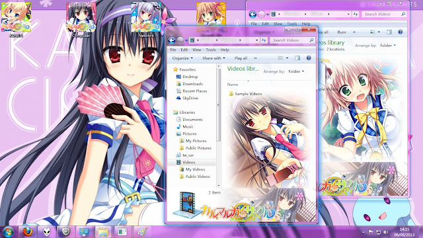The width and height of the screenshot is (423, 238).
Task: Open Tools menu in front Videos window
Action: pyautogui.click(x=211, y=50)
